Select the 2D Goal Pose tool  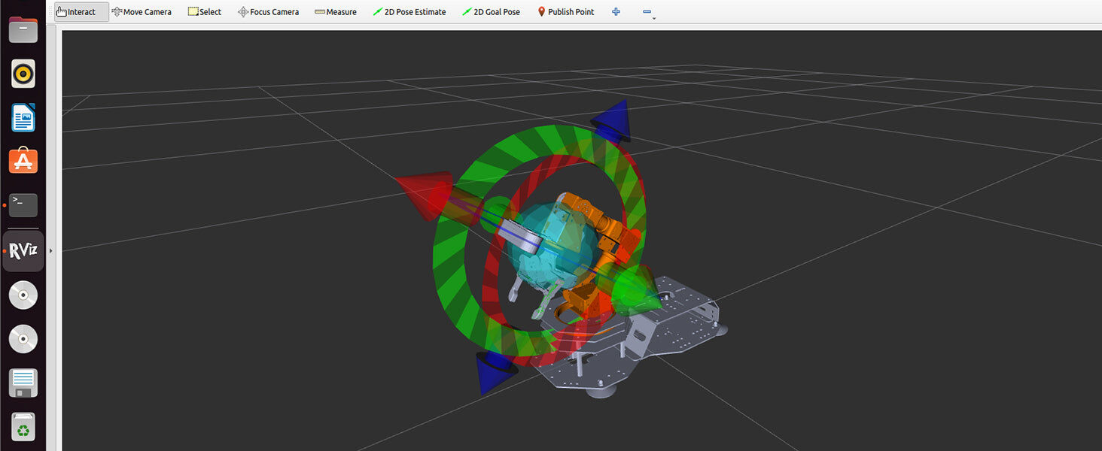point(491,12)
